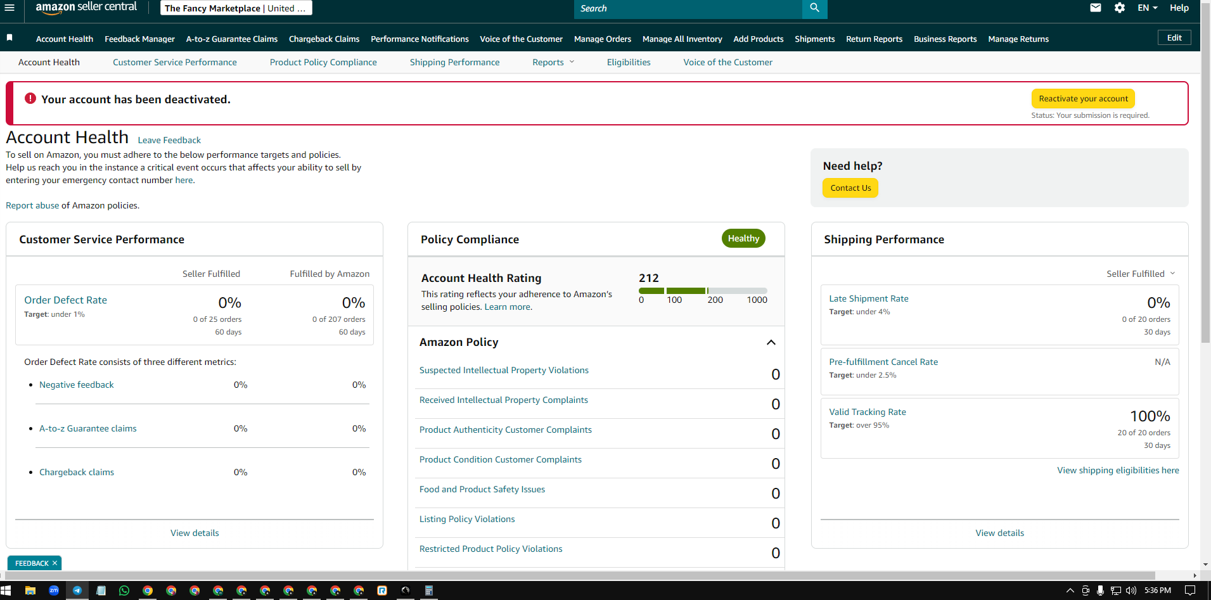The image size is (1211, 600).
Task: Open The Fancy Marketplace store selector
Action: click(235, 8)
